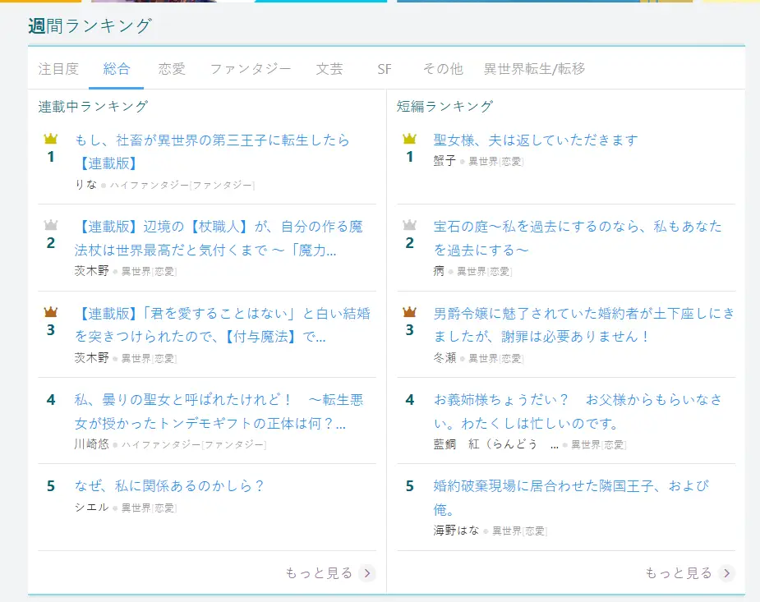Select the SF ranking tab
The width and height of the screenshot is (760, 602).
(x=385, y=69)
